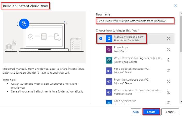182x117 pixels.
Task: Click the save email attachments example text
Action: (x=47, y=91)
